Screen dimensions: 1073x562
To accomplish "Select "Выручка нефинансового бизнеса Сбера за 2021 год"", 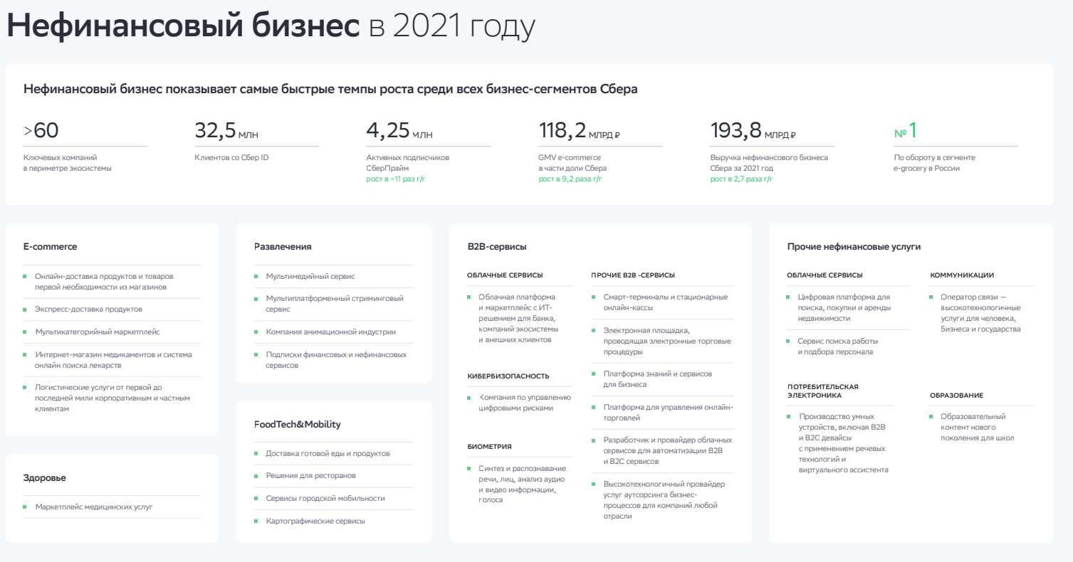I will pos(769,163).
